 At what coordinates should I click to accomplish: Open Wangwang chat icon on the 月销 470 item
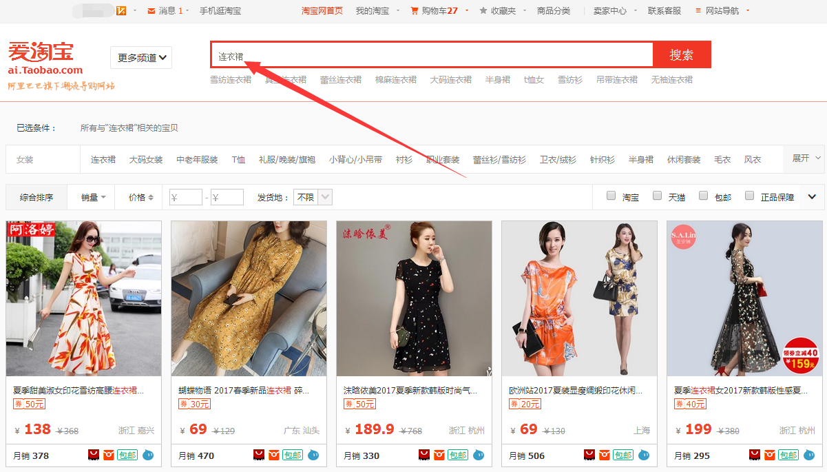tap(313, 455)
